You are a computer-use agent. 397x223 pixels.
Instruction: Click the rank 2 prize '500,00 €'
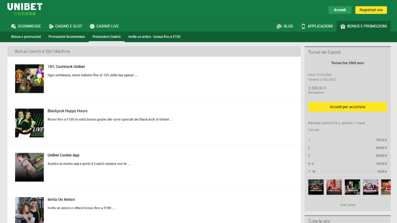(381, 148)
